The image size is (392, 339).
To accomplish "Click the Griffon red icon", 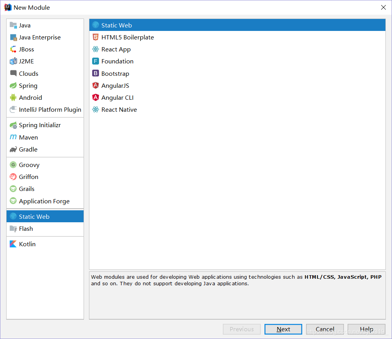I will 13,177.
